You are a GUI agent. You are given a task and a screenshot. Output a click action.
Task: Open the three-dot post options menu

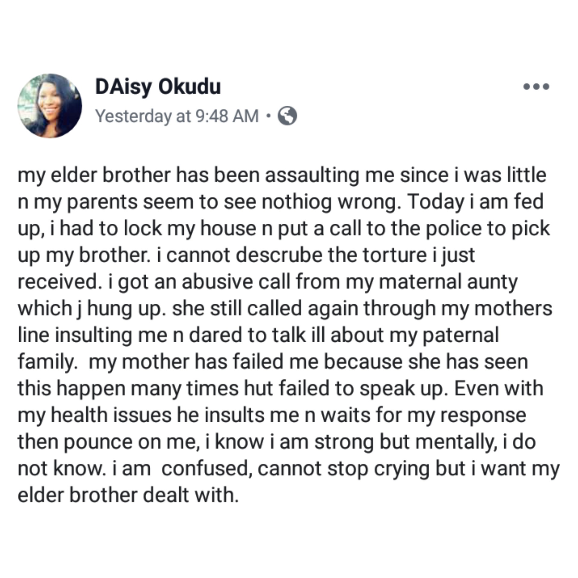(536, 87)
